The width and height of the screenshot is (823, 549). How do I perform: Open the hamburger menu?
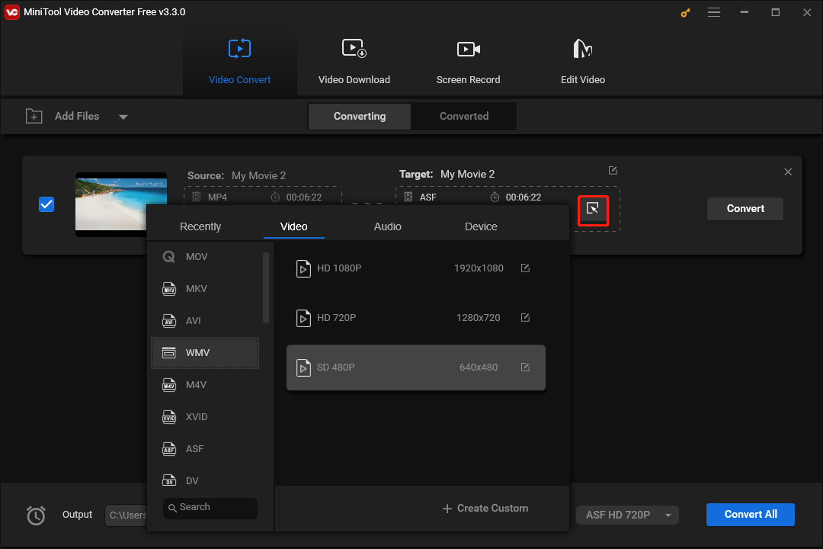click(714, 12)
